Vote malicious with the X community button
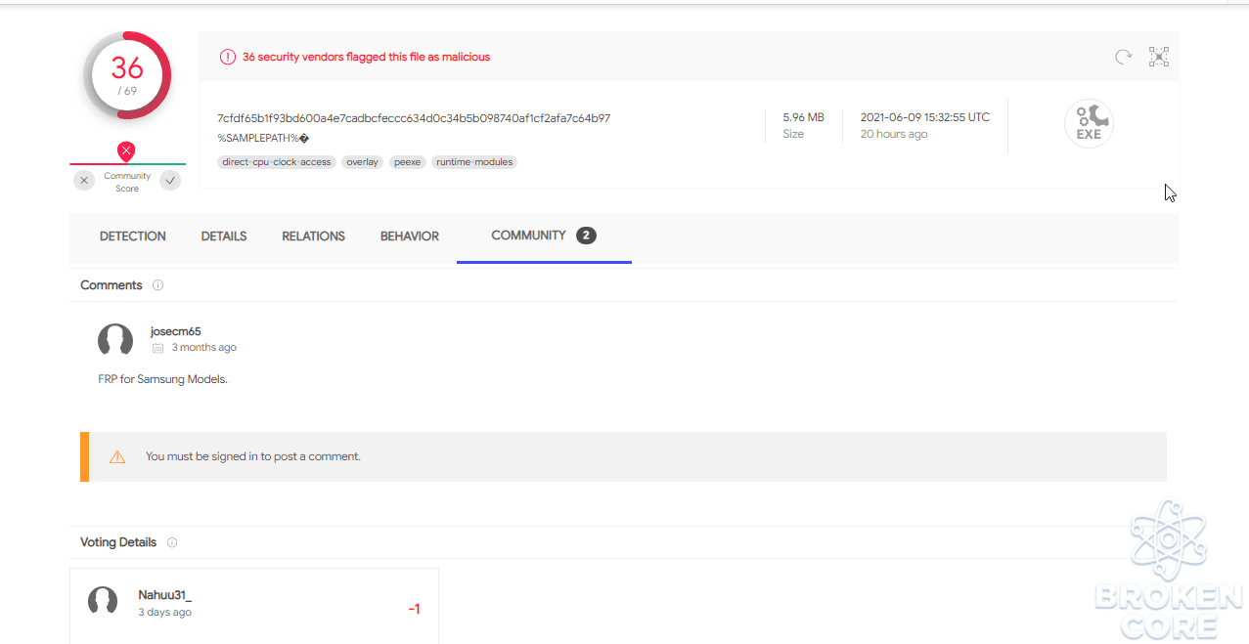Screen dimensions: 1249x644 84,180
